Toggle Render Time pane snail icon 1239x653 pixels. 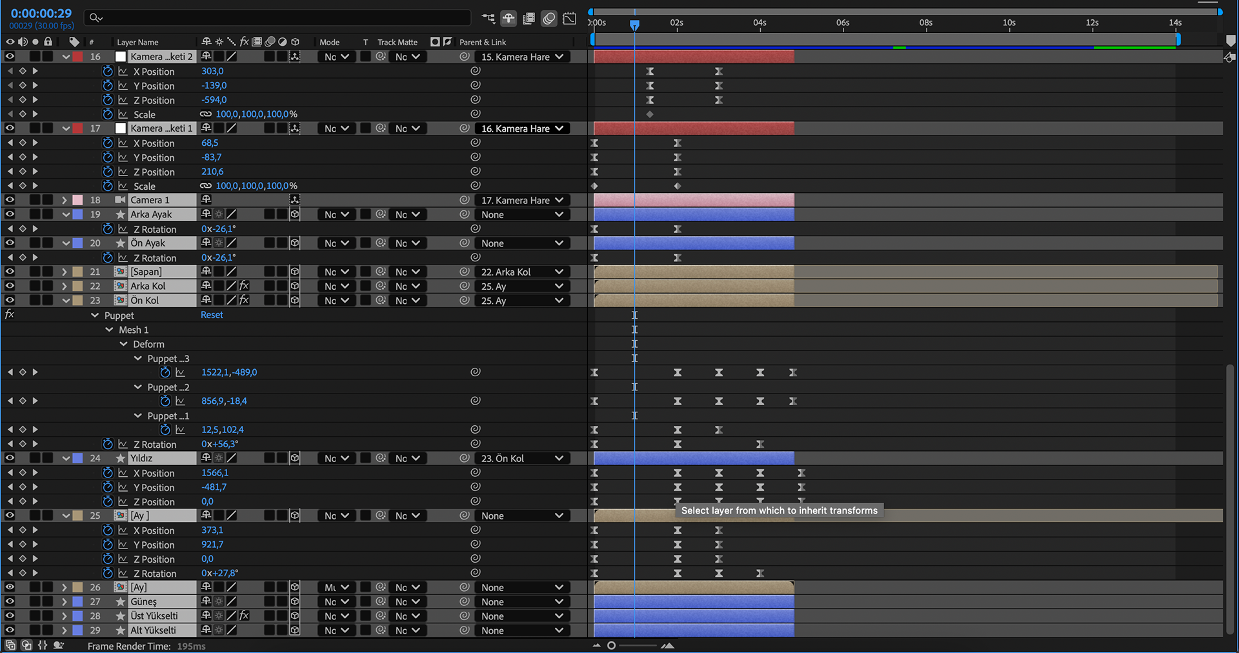pos(59,645)
